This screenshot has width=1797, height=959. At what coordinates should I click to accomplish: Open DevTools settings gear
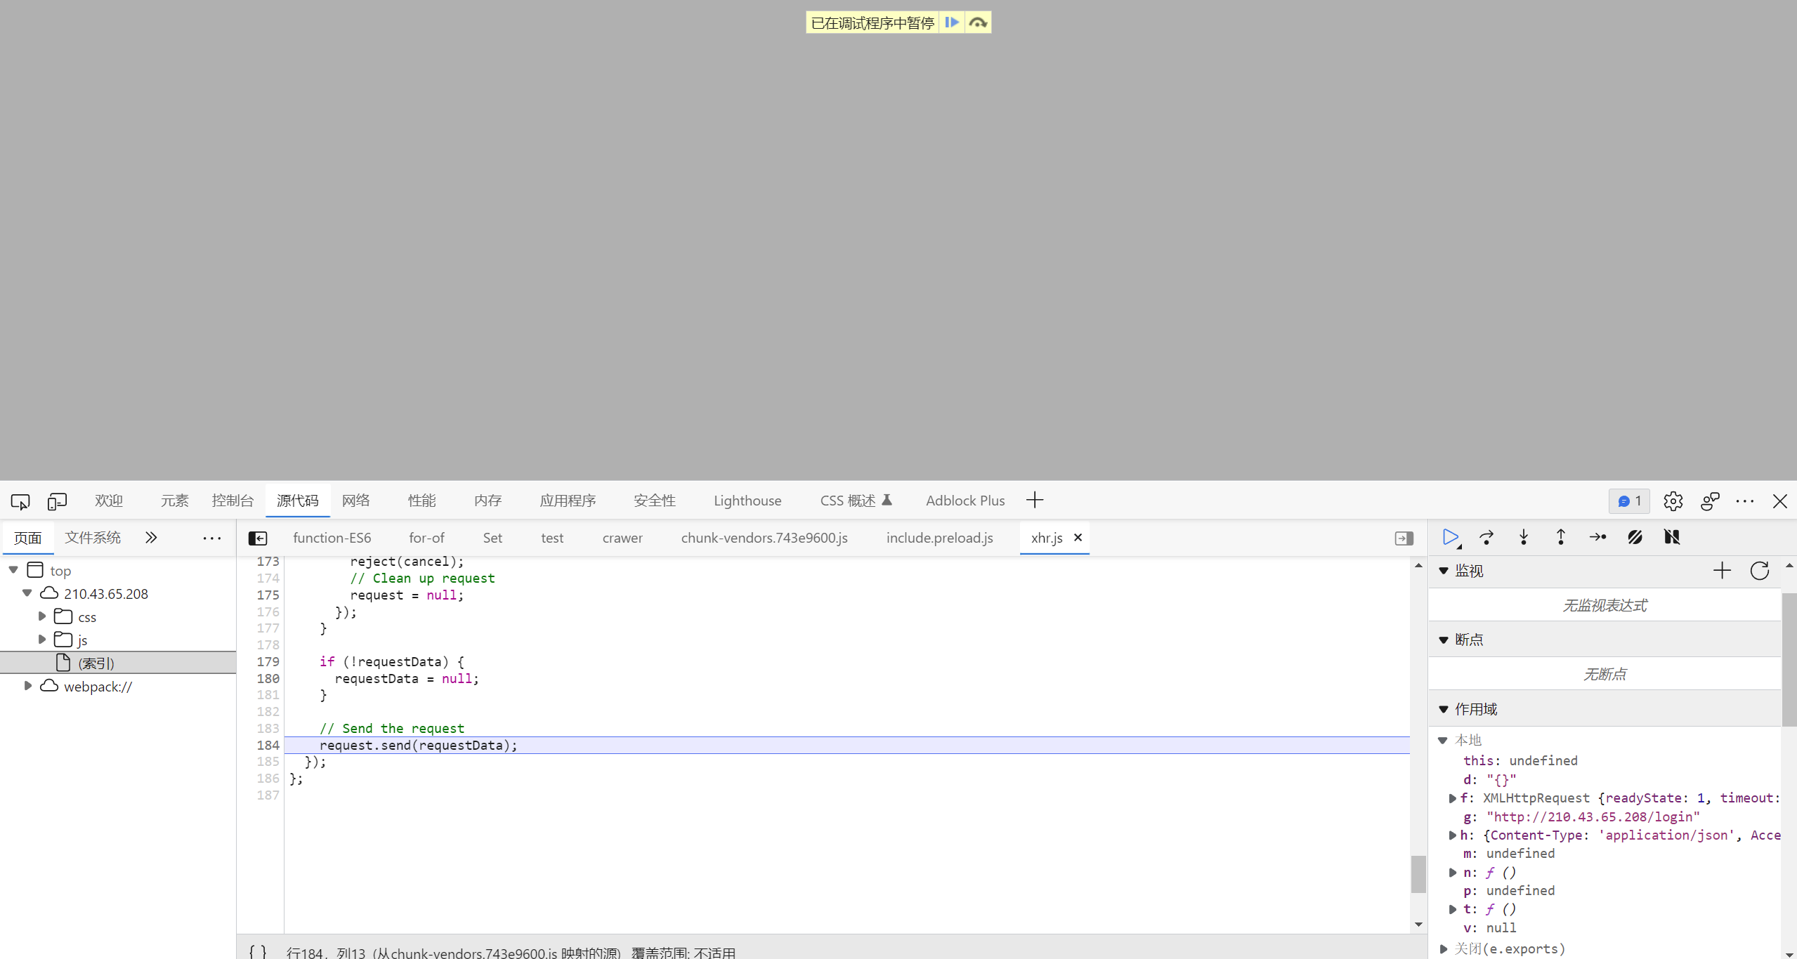(1673, 501)
